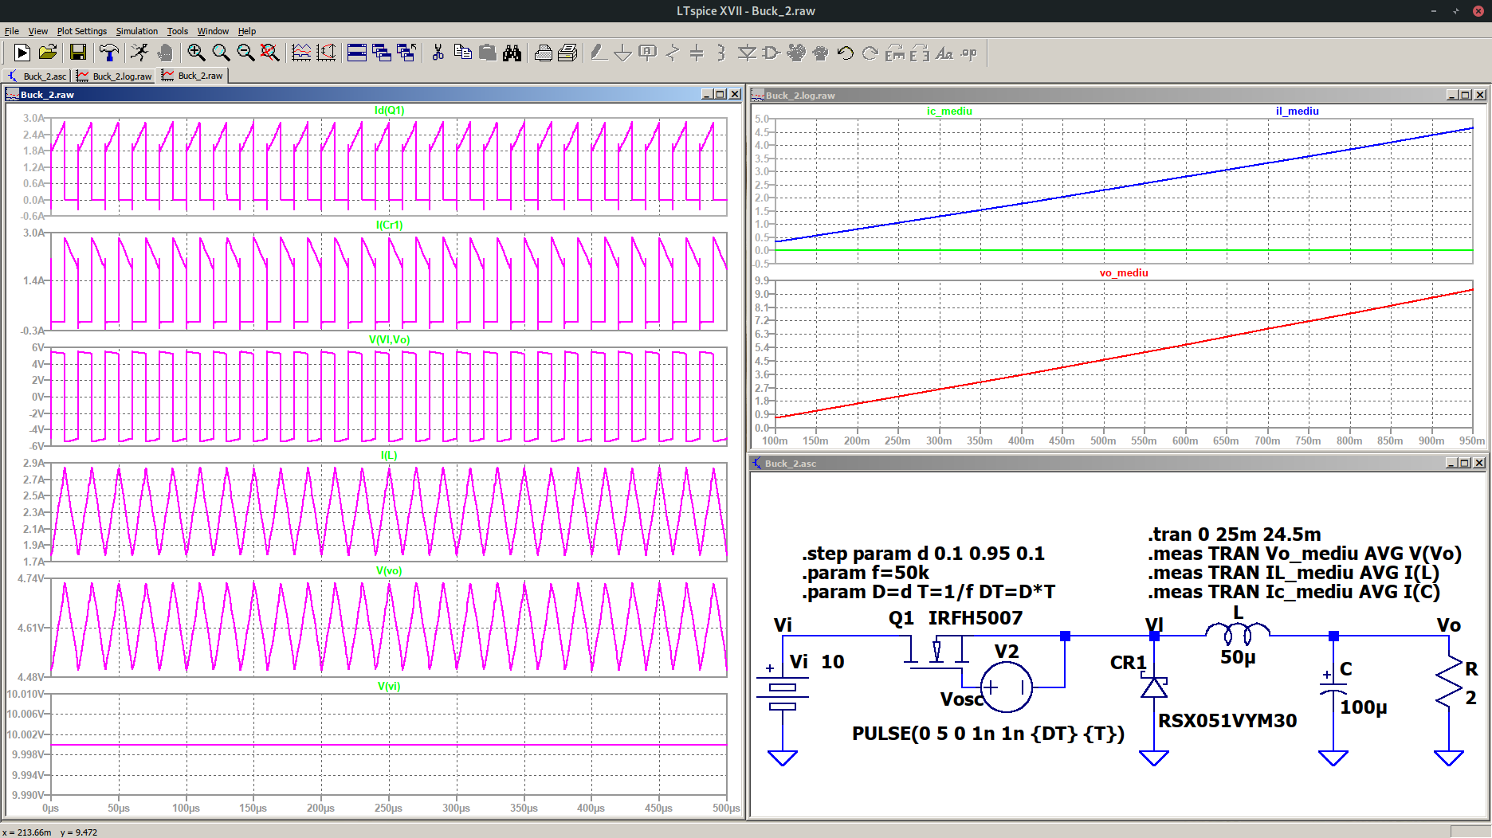Click the Copy icon
Image resolution: width=1492 pixels, height=838 pixels.
point(462,53)
